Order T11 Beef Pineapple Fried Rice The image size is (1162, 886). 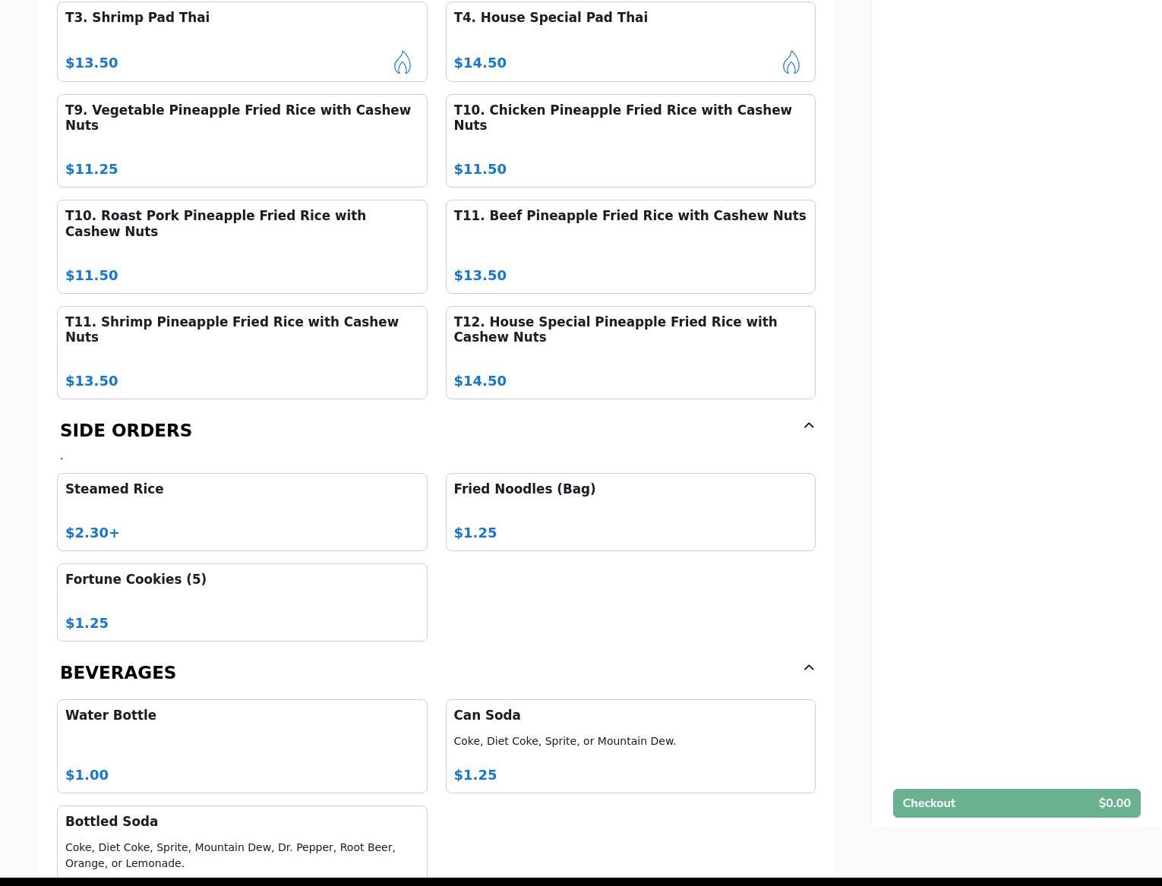(x=630, y=246)
